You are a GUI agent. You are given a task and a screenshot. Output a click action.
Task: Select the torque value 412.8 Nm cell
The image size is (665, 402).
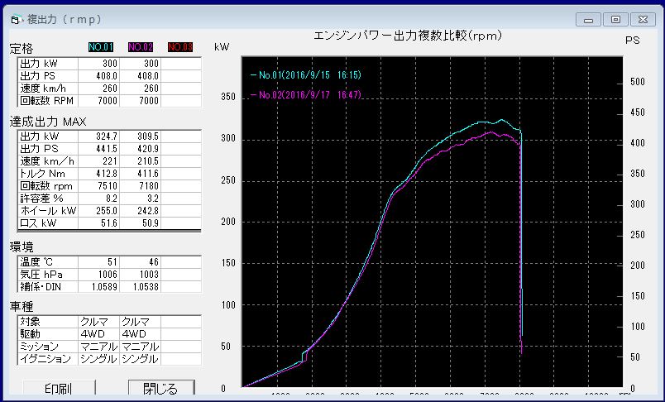coord(99,173)
